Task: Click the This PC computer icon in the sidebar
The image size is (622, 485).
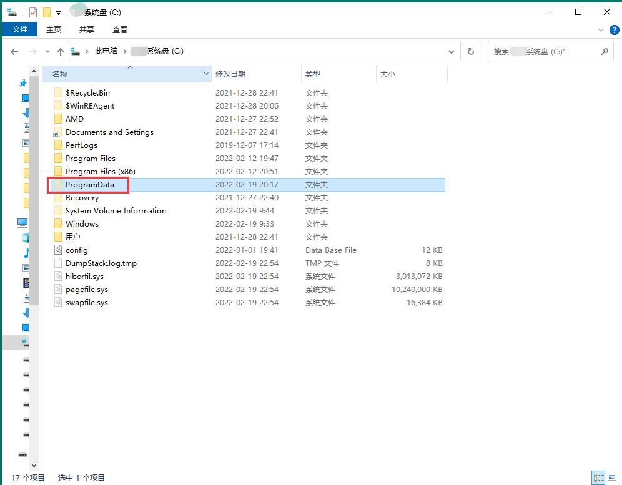Action: pyautogui.click(x=24, y=223)
